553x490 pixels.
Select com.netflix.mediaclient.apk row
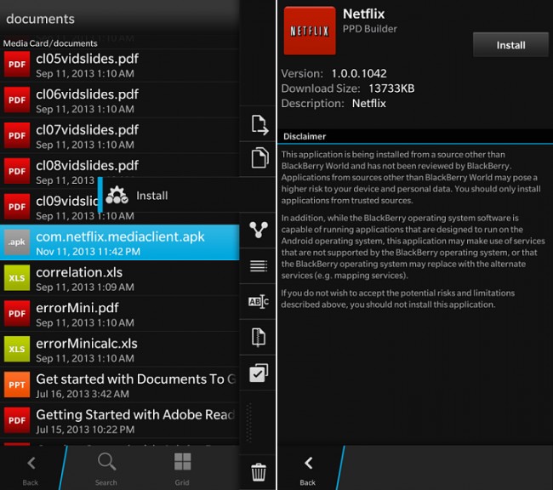coord(120,242)
